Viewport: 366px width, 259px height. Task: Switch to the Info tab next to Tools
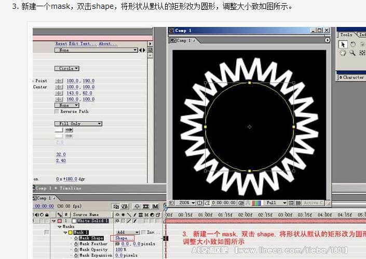click(362, 35)
